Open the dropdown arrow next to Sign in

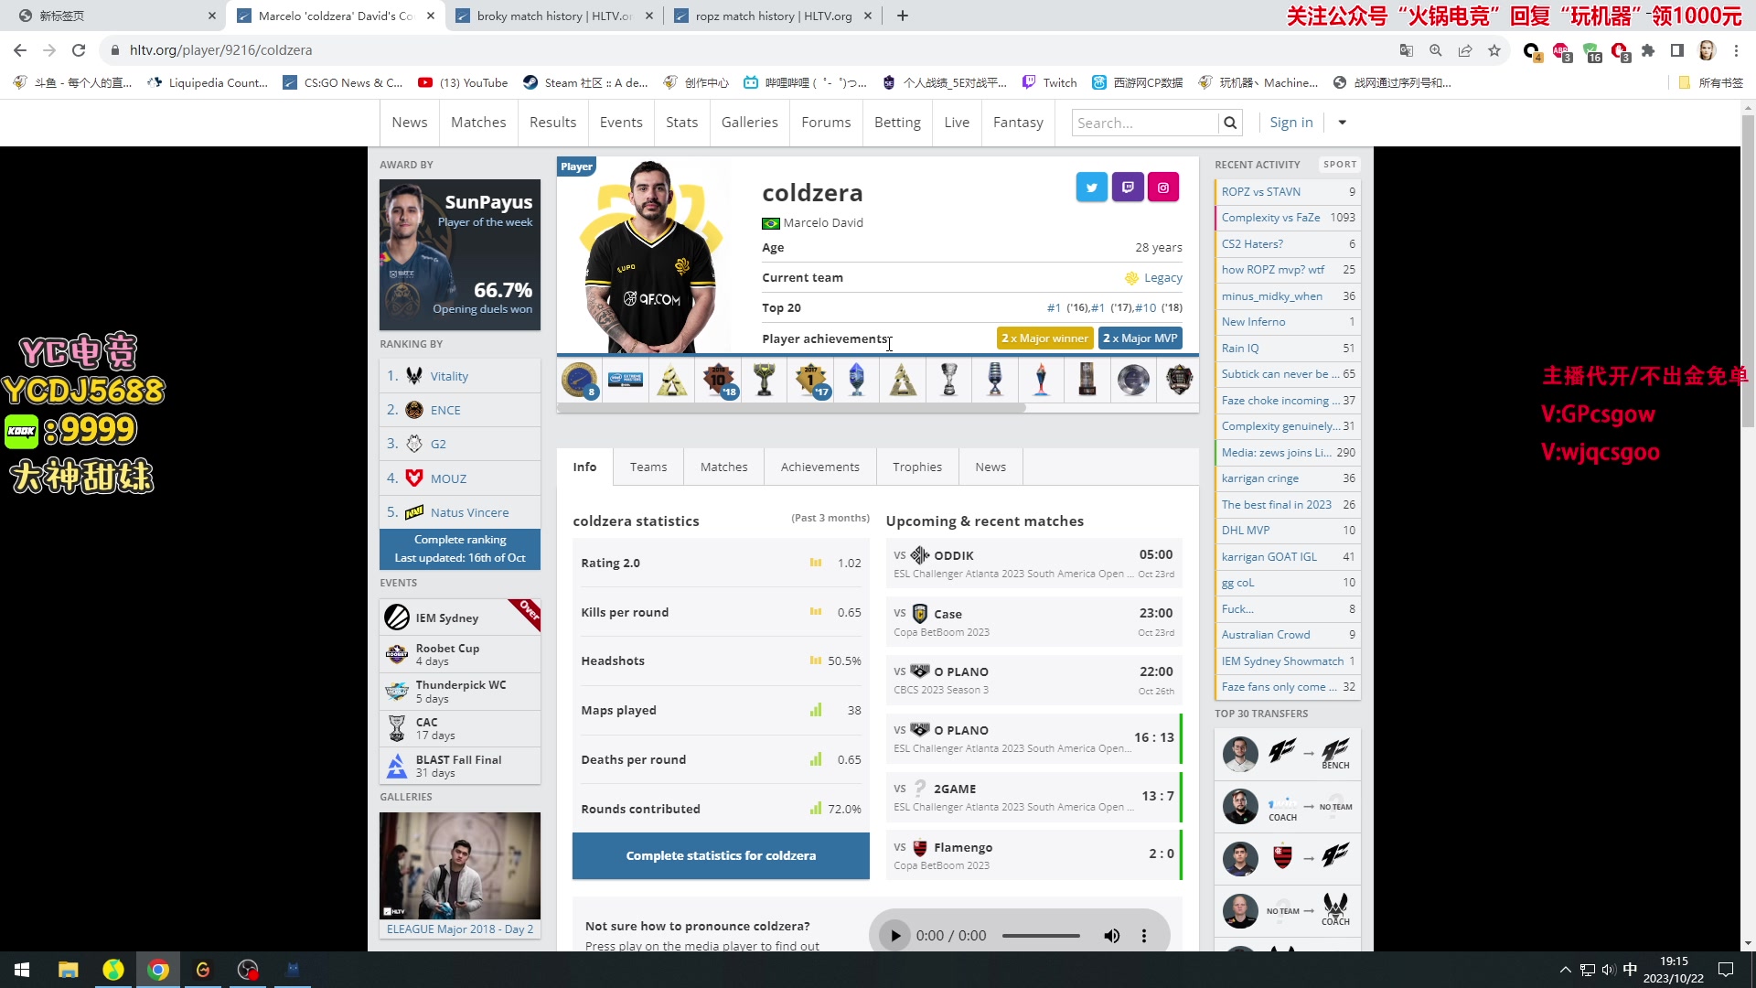coord(1342,123)
